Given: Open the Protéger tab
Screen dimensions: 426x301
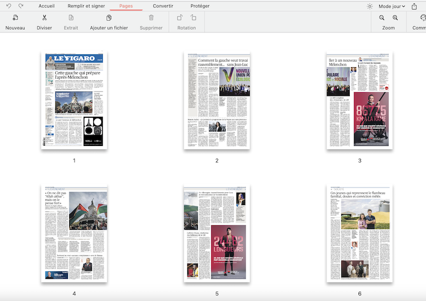Looking at the screenshot, I should (200, 6).
